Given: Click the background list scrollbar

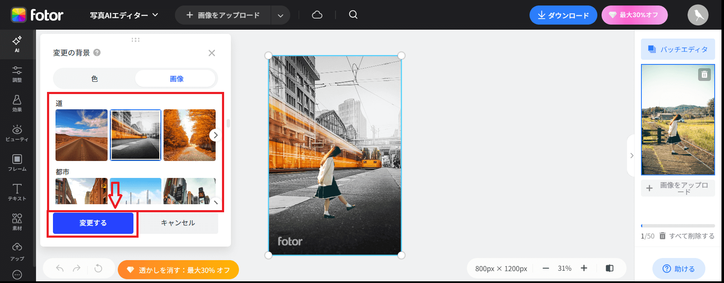Looking at the screenshot, I should (228, 123).
